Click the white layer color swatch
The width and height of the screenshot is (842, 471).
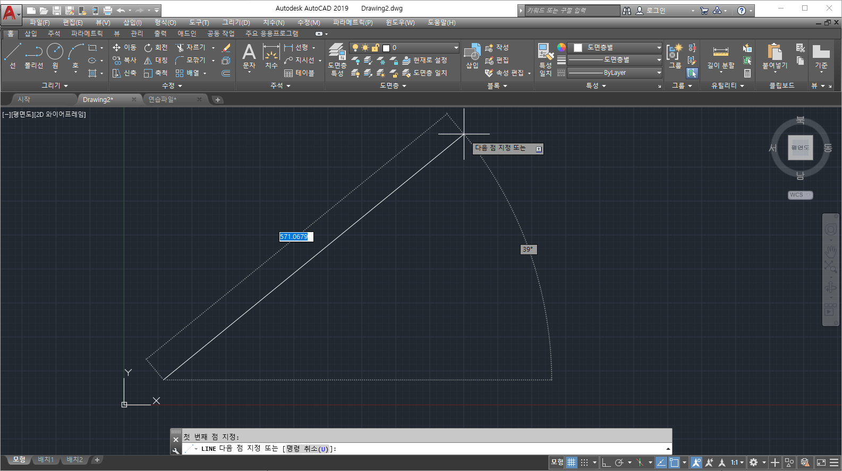click(x=386, y=48)
